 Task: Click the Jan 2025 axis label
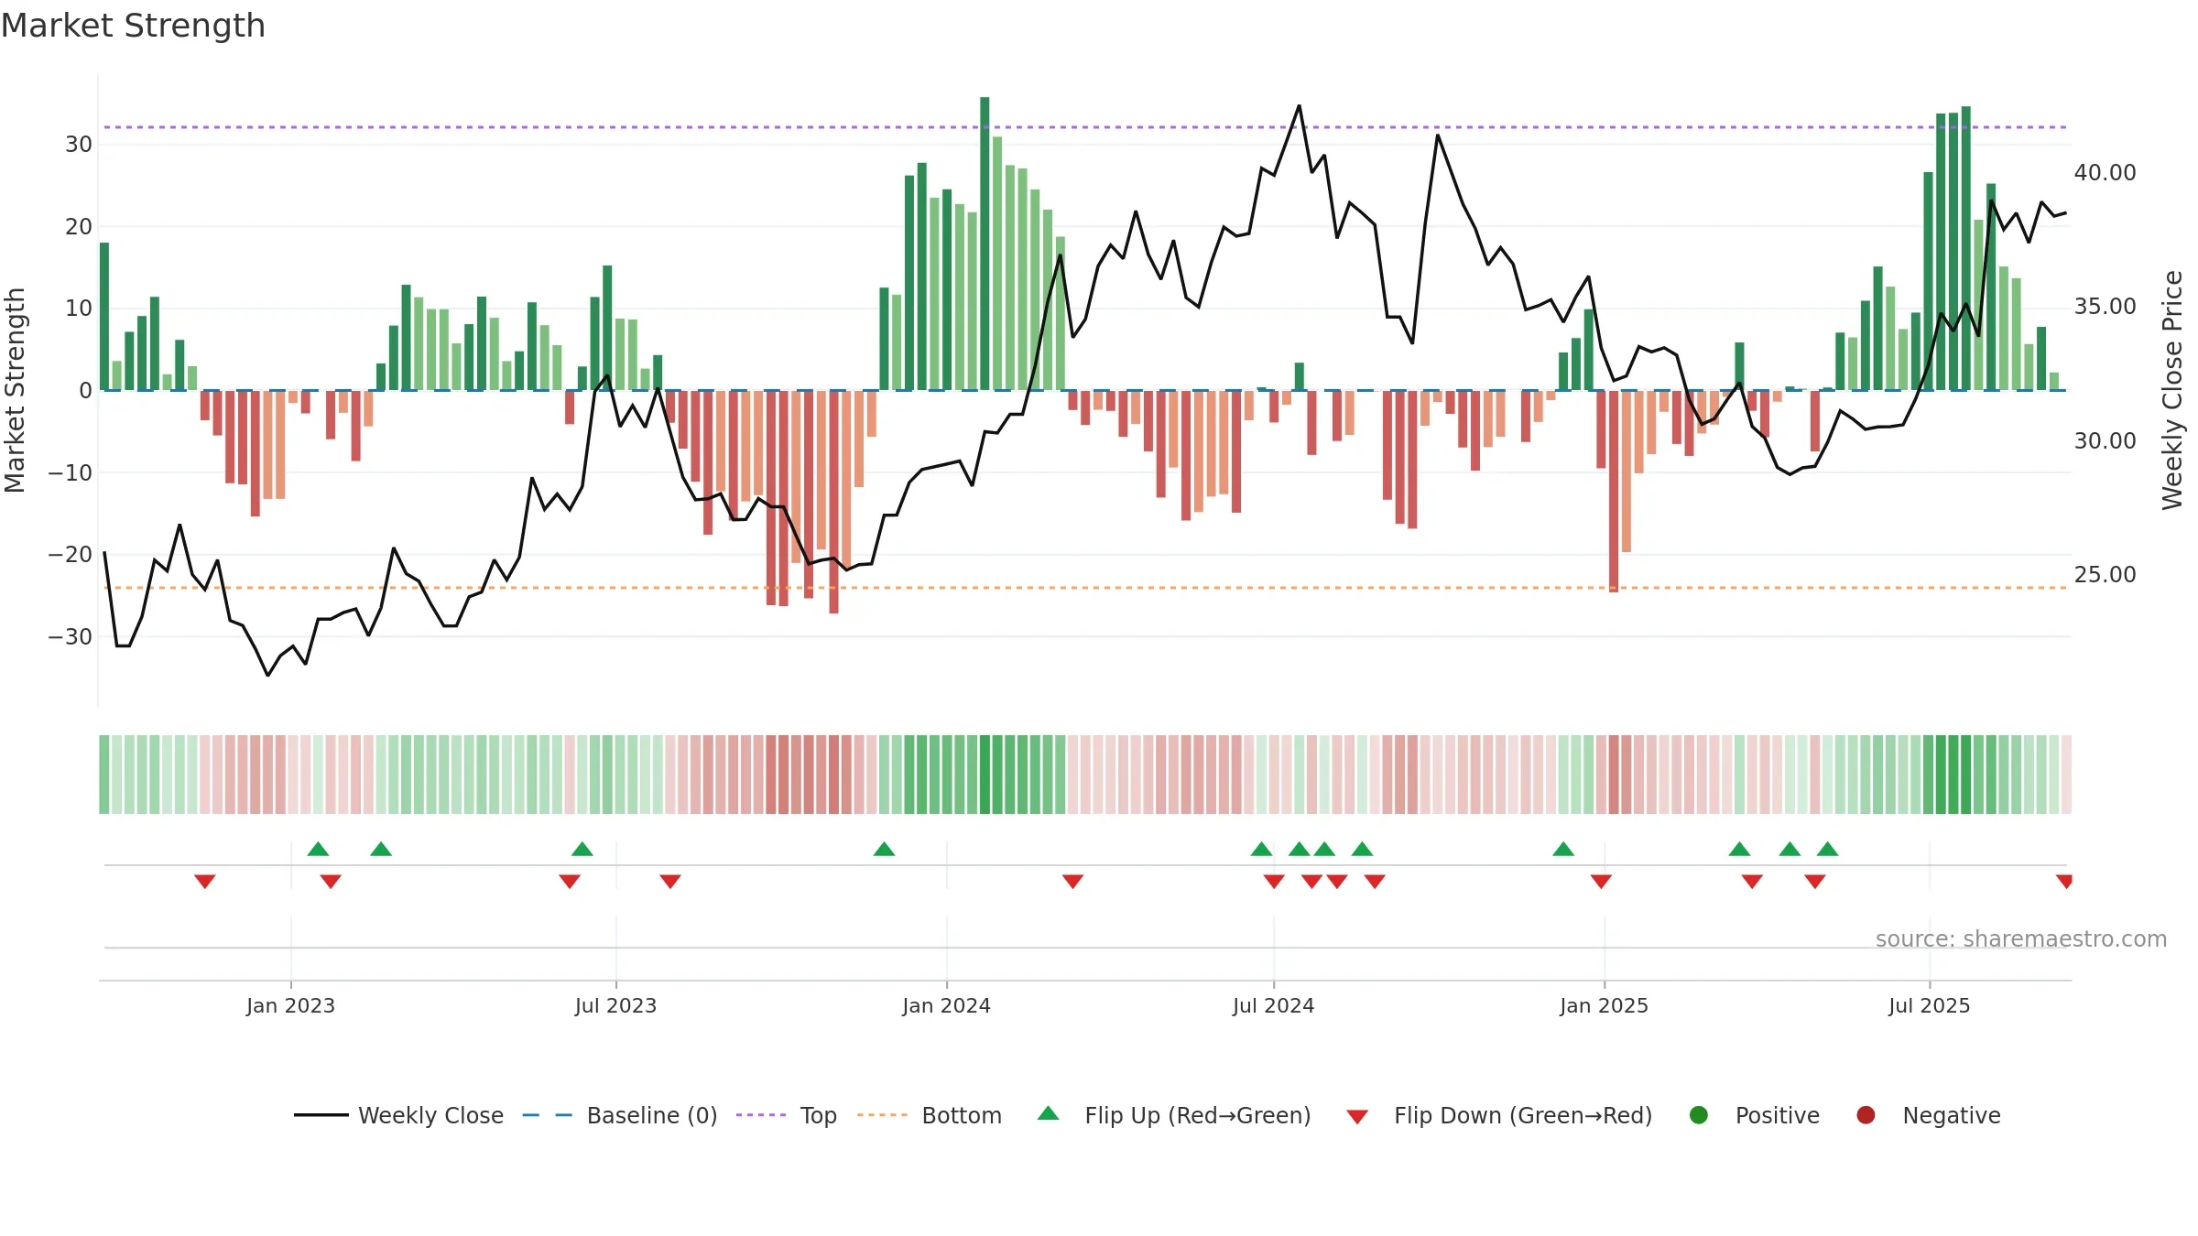click(x=1604, y=1005)
